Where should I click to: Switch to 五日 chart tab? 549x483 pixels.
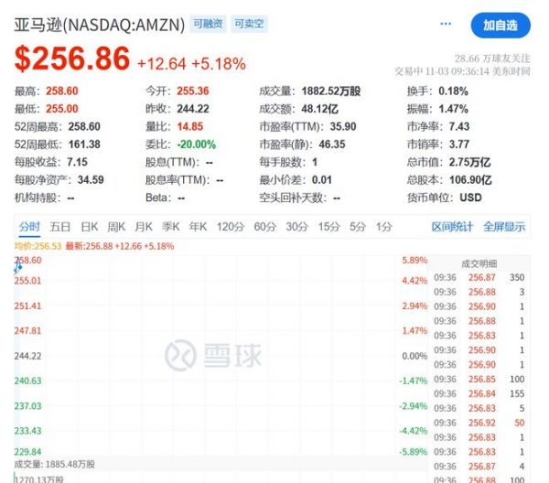60,227
